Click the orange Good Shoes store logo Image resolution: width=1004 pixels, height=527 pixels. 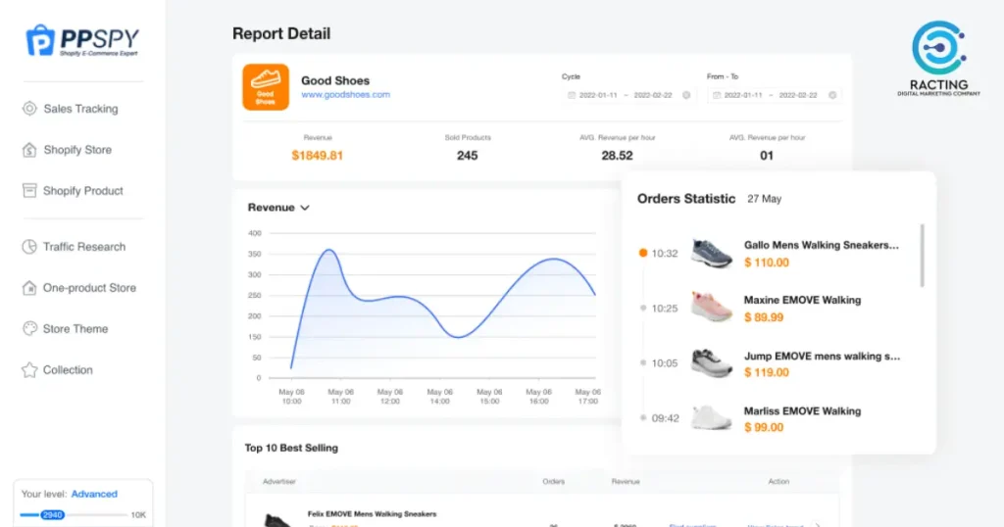(266, 87)
